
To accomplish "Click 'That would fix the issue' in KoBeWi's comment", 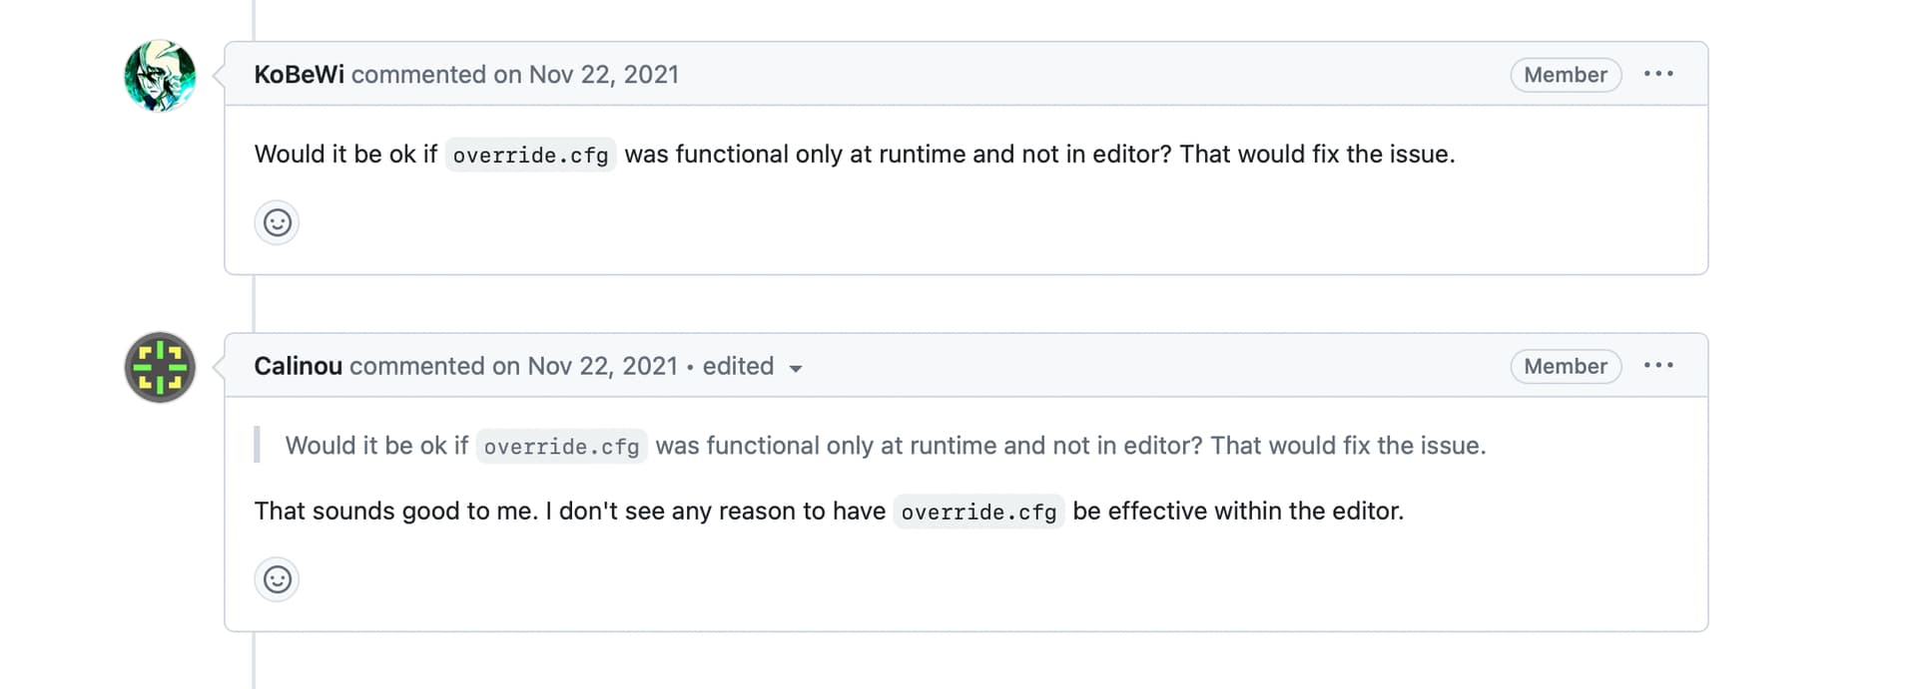I will (x=1317, y=155).
